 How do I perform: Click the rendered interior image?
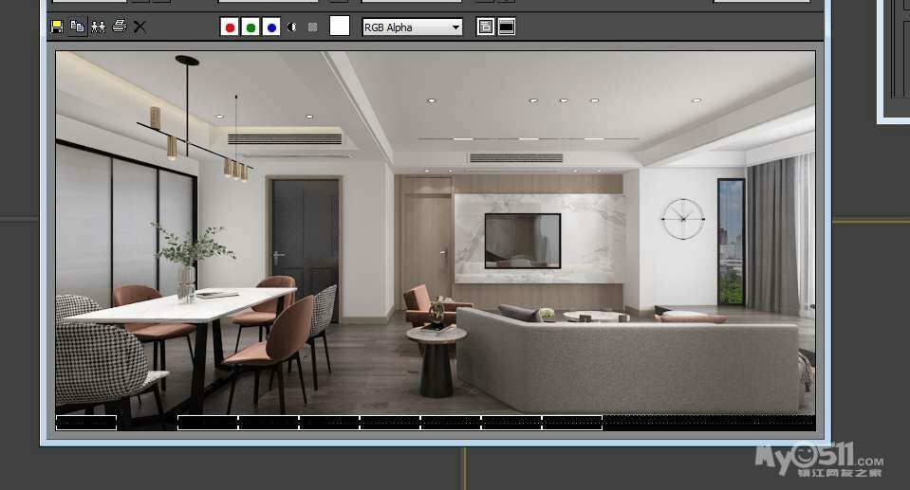pyautogui.click(x=436, y=241)
